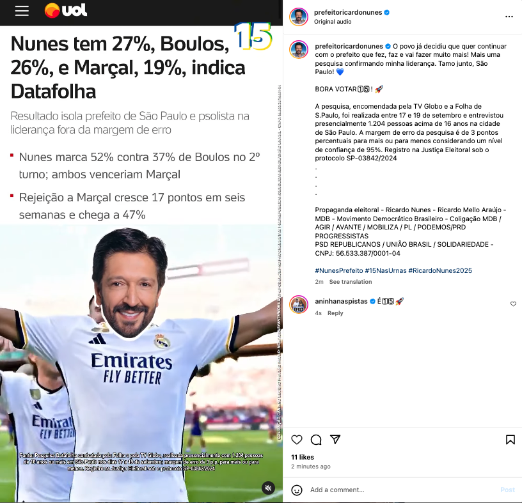
Task: Open aninhanaspistas profile avatar
Action: tap(299, 304)
